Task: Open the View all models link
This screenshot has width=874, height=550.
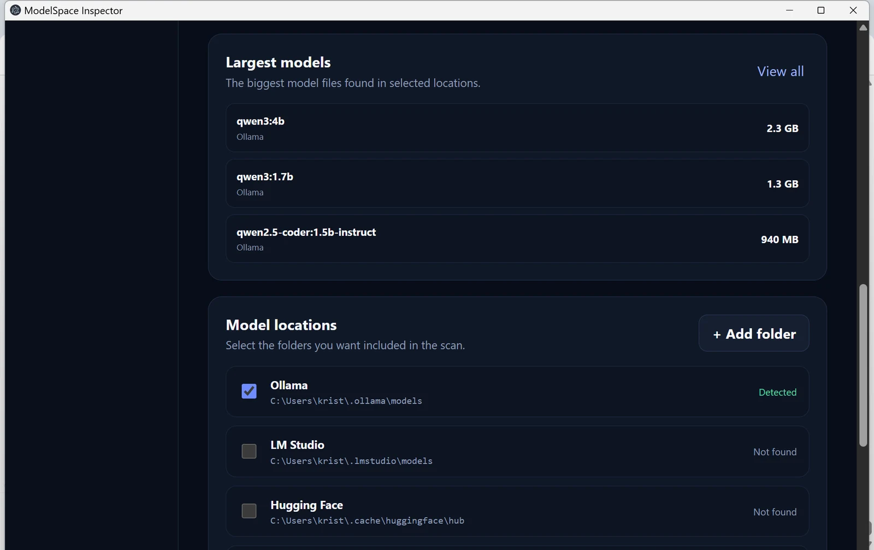Action: pyautogui.click(x=780, y=72)
